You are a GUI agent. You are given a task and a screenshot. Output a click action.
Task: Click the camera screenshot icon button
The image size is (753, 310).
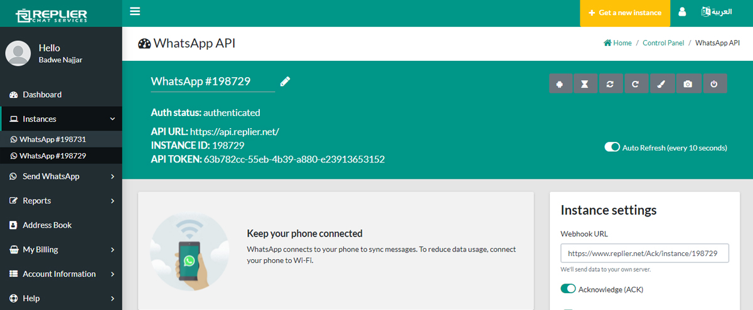688,83
